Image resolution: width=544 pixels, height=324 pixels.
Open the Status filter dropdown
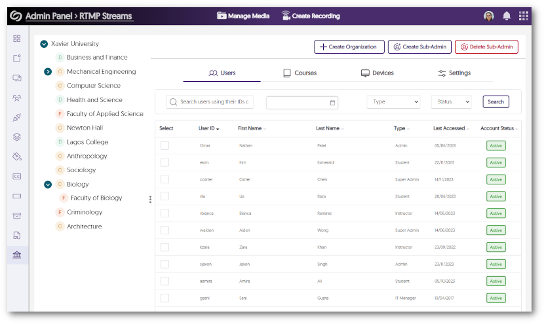pyautogui.click(x=452, y=102)
